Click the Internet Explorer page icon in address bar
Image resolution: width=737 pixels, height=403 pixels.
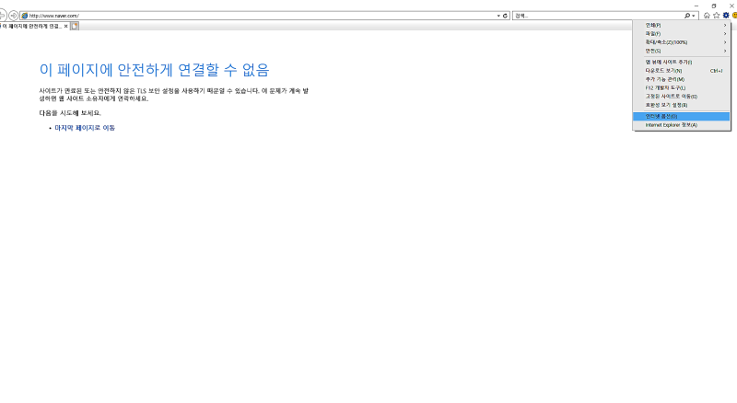pos(25,16)
